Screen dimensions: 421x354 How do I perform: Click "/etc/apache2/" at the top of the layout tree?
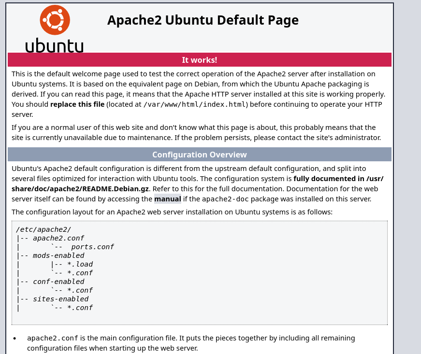tap(44, 229)
